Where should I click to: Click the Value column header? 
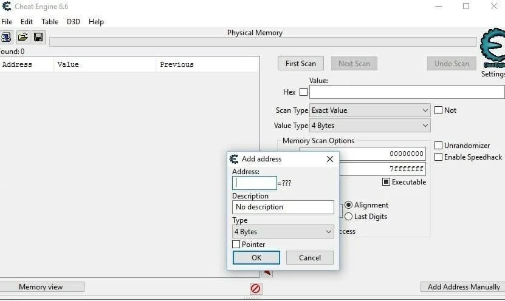point(105,64)
